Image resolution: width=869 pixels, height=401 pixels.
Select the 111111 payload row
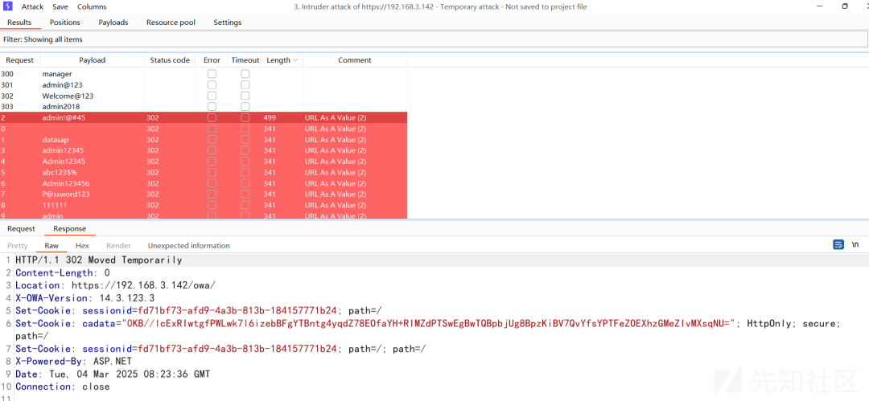coord(204,205)
